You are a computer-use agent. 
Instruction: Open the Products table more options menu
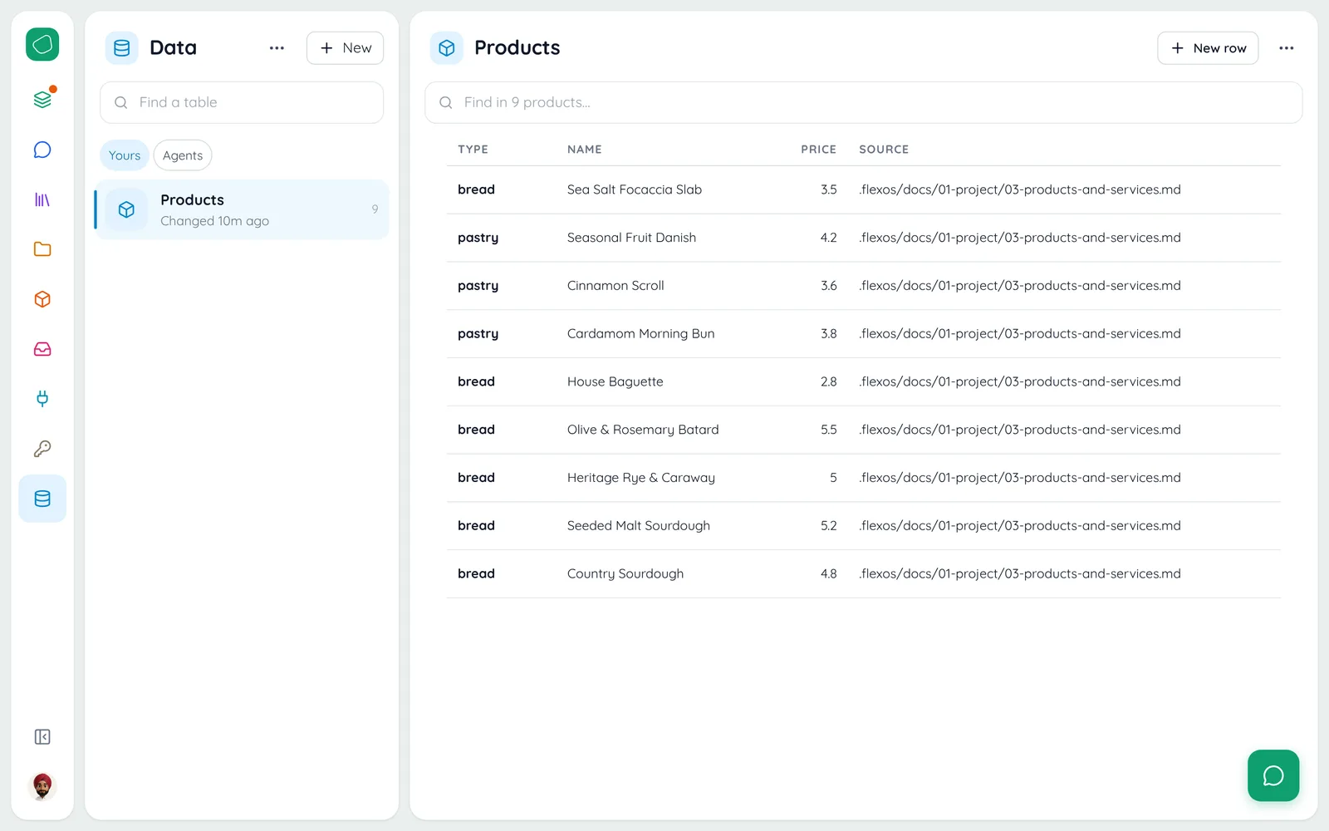tap(1287, 48)
